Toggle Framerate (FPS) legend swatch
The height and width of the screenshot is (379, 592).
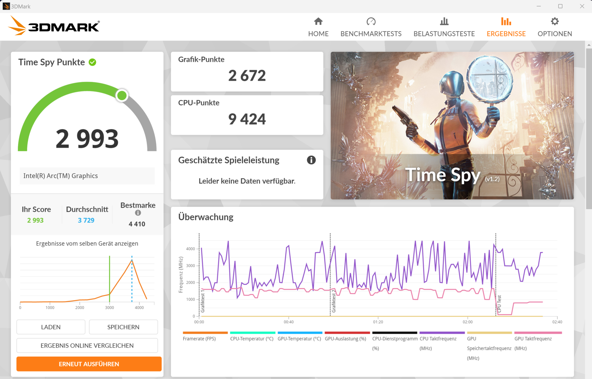click(205, 333)
